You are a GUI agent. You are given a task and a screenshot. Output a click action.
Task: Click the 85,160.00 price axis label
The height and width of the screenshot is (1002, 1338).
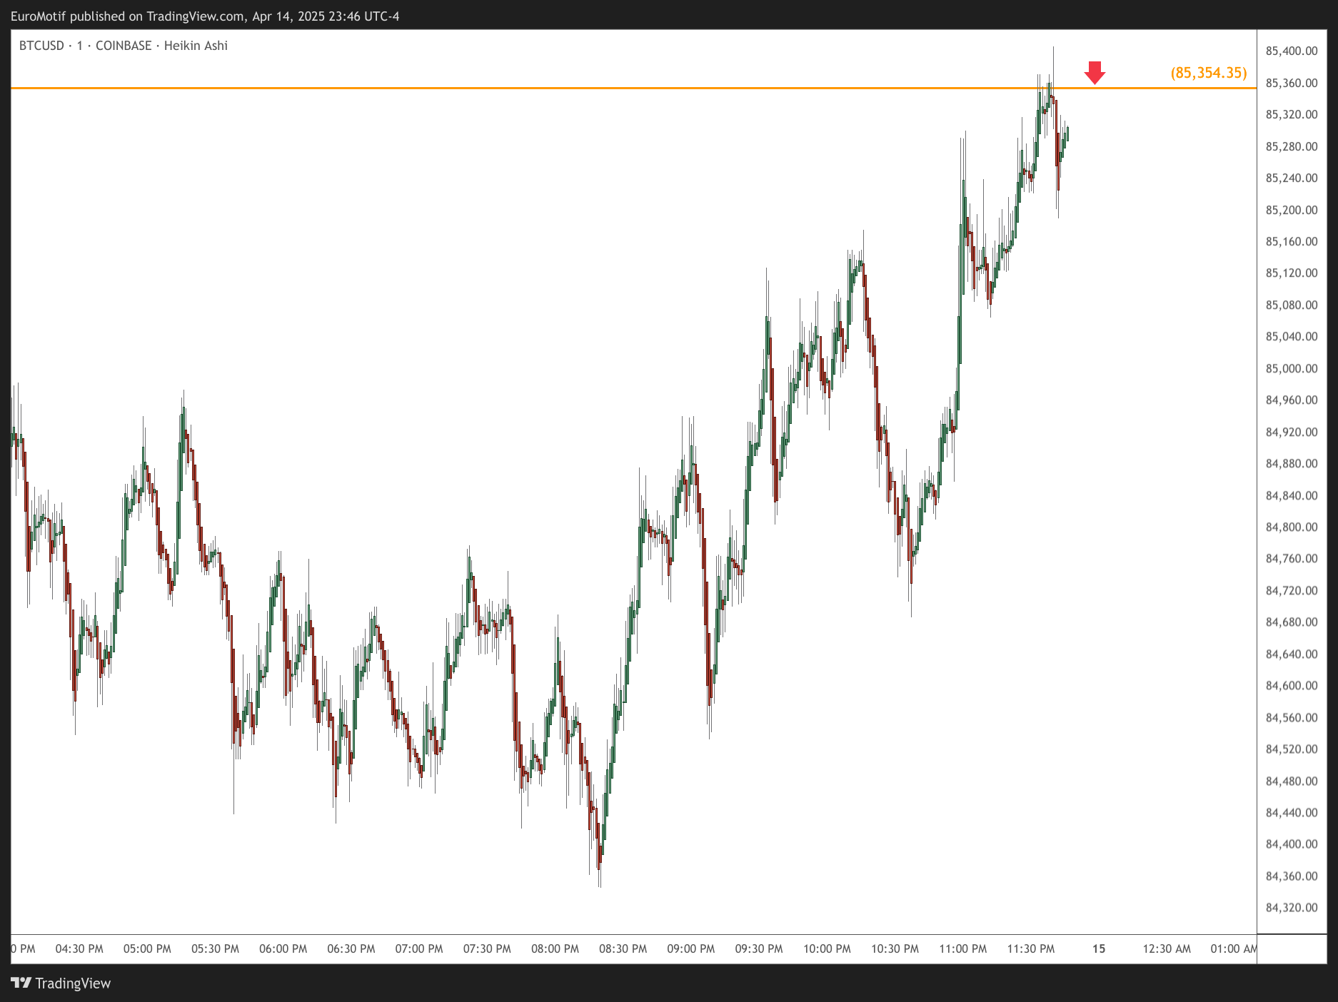point(1292,241)
